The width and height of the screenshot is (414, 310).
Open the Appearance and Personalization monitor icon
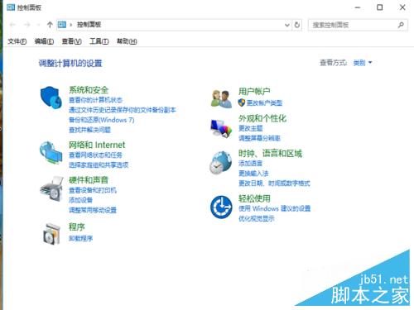tap(221, 128)
